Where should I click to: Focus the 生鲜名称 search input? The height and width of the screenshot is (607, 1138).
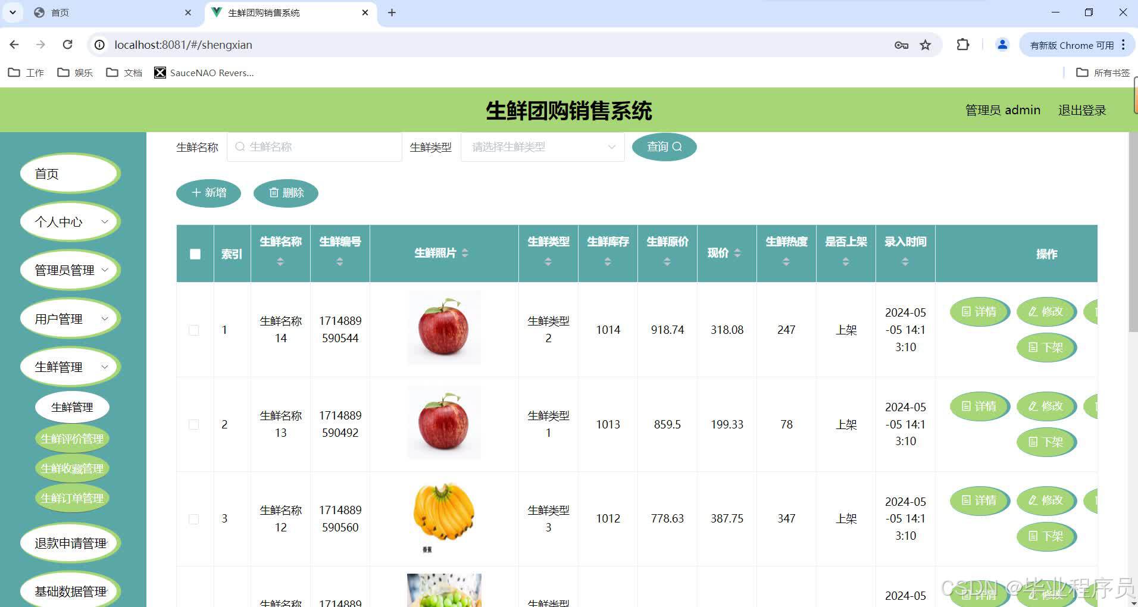[314, 147]
